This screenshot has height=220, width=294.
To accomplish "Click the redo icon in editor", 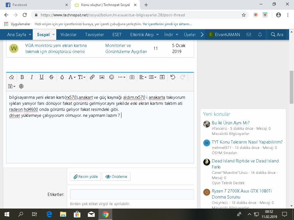I will tap(183, 77).
